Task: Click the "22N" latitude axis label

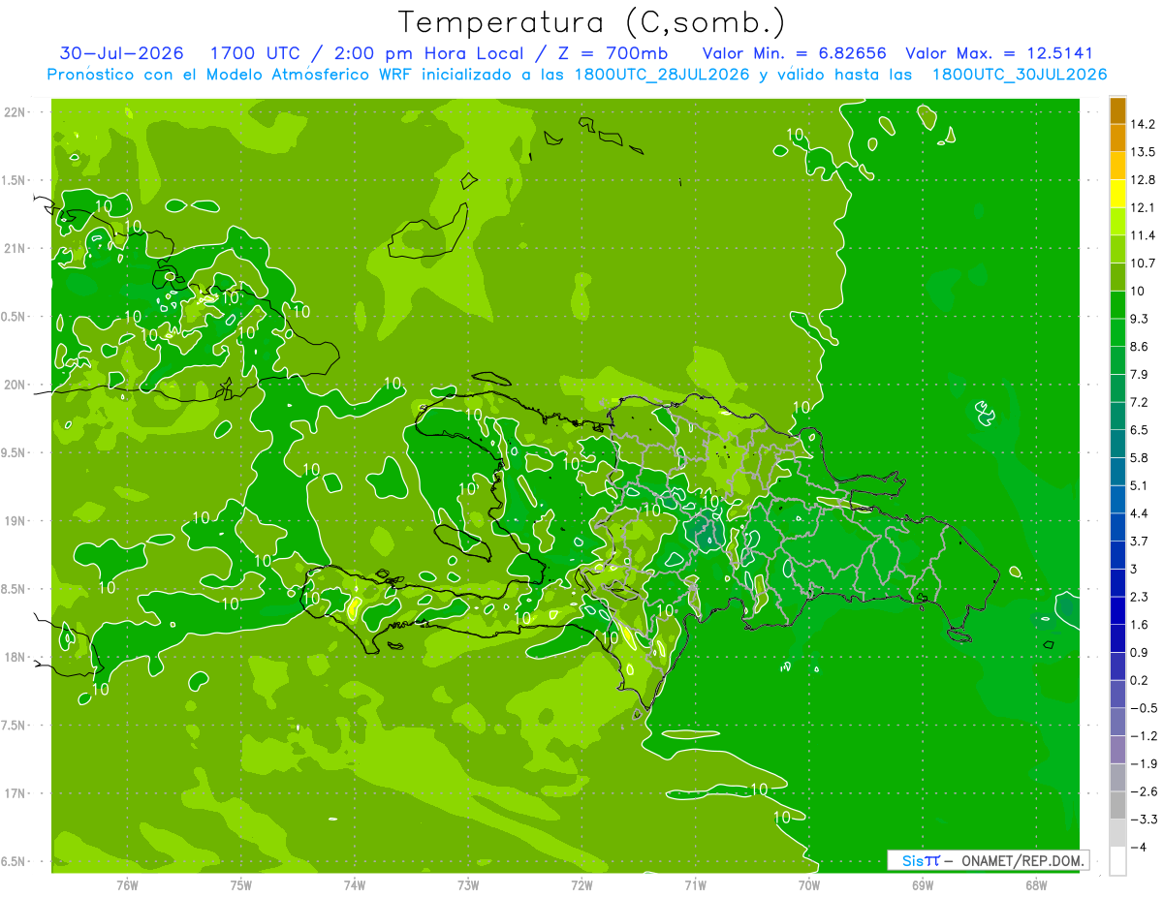Action: (x=15, y=112)
